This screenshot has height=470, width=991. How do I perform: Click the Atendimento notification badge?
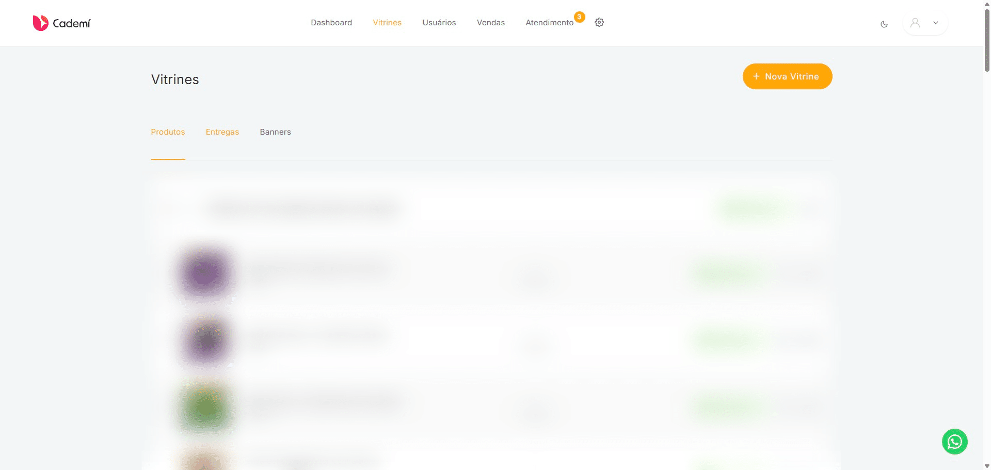[580, 17]
